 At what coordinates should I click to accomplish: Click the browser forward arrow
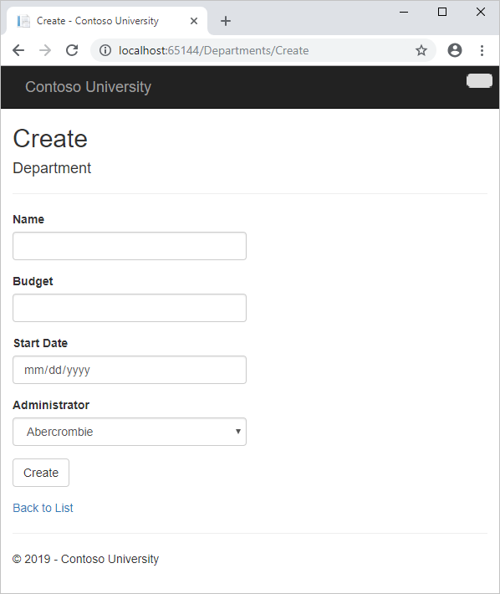45,50
